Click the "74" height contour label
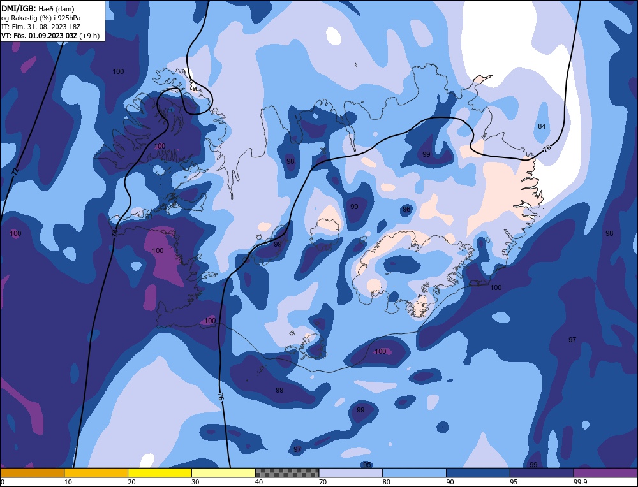The image size is (638, 487). pyautogui.click(x=114, y=233)
